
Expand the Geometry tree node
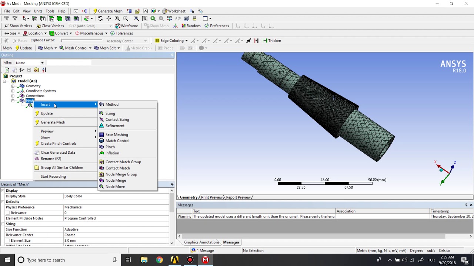[x=13, y=86]
